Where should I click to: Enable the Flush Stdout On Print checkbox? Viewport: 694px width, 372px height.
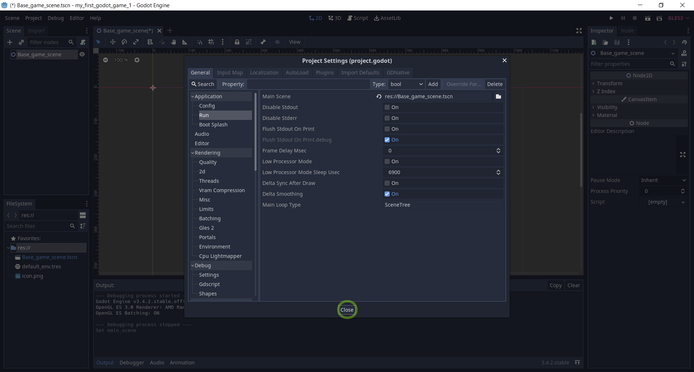[387, 129]
